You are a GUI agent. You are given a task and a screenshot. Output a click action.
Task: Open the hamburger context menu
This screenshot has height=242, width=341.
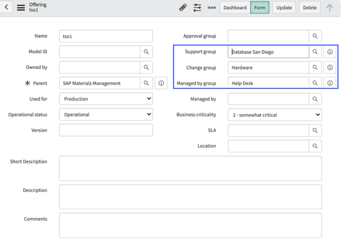pos(21,7)
